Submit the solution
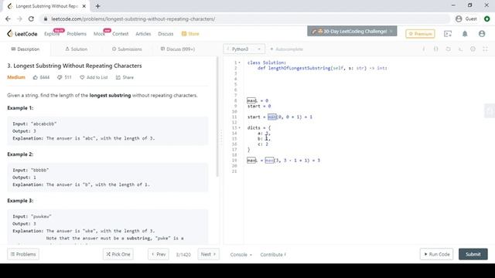 pyautogui.click(x=473, y=254)
